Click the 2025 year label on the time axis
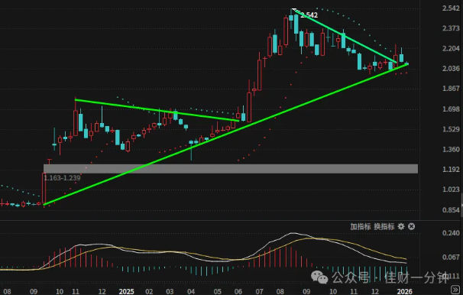Viewport: 463px width, 295px height. (126, 291)
